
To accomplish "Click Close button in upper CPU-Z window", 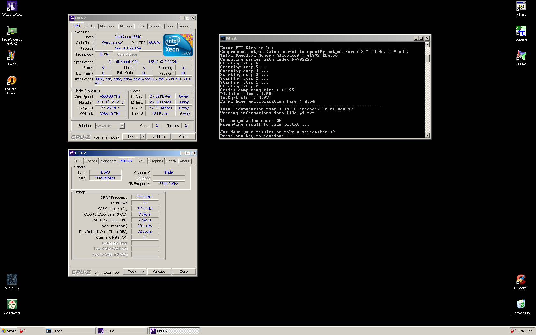I will pyautogui.click(x=183, y=137).
